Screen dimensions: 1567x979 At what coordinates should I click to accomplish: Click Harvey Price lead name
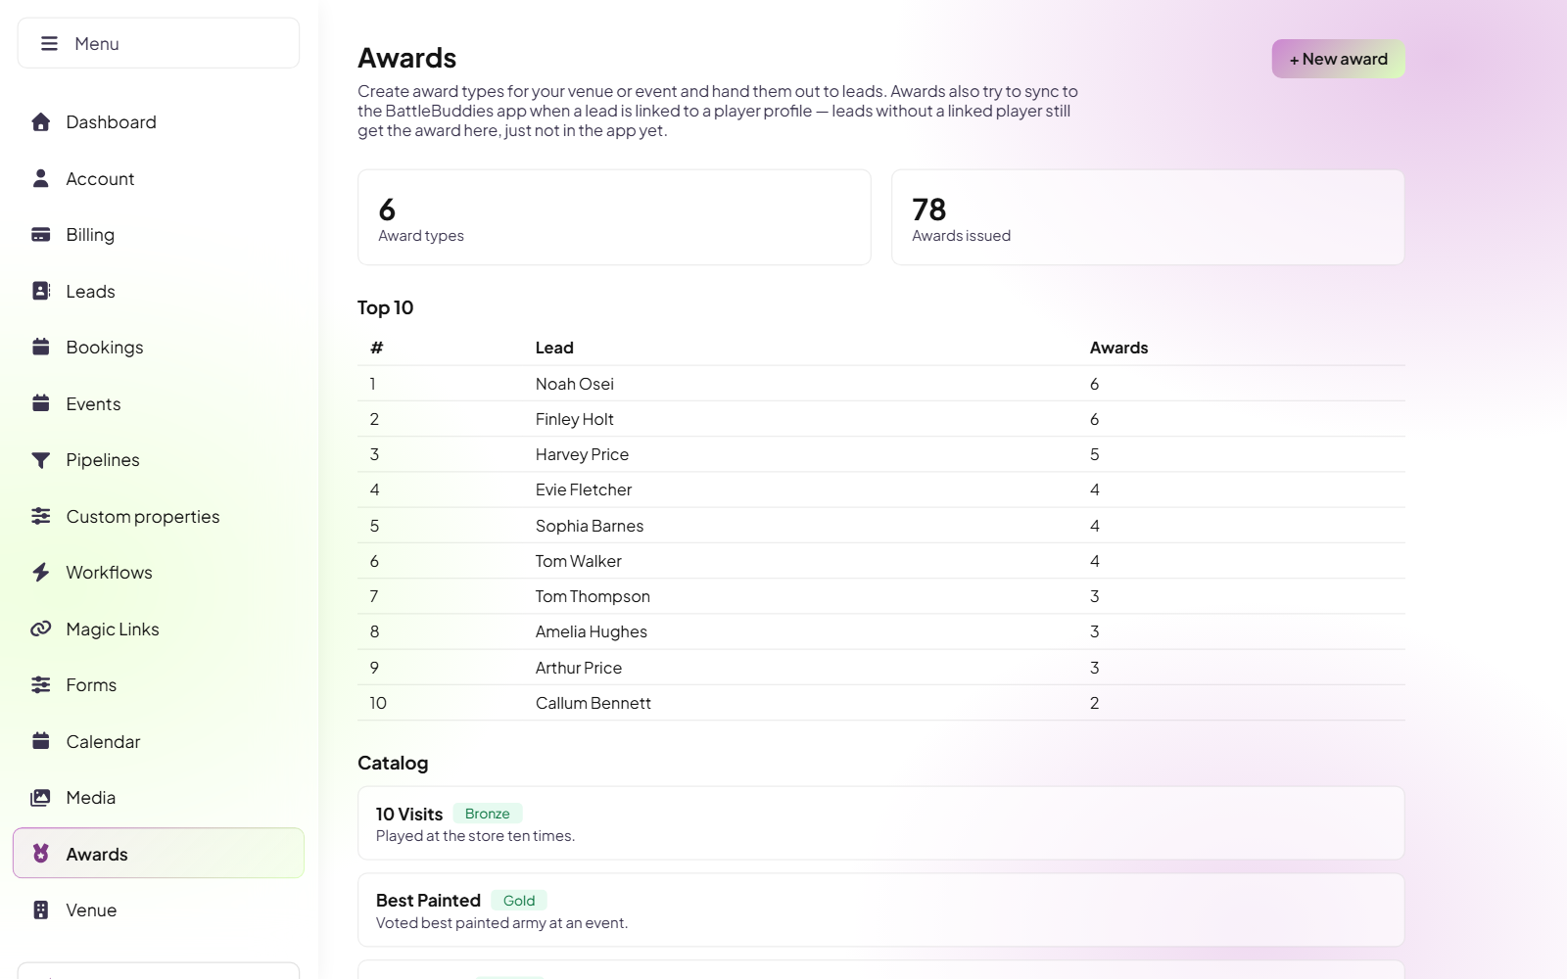point(582,454)
